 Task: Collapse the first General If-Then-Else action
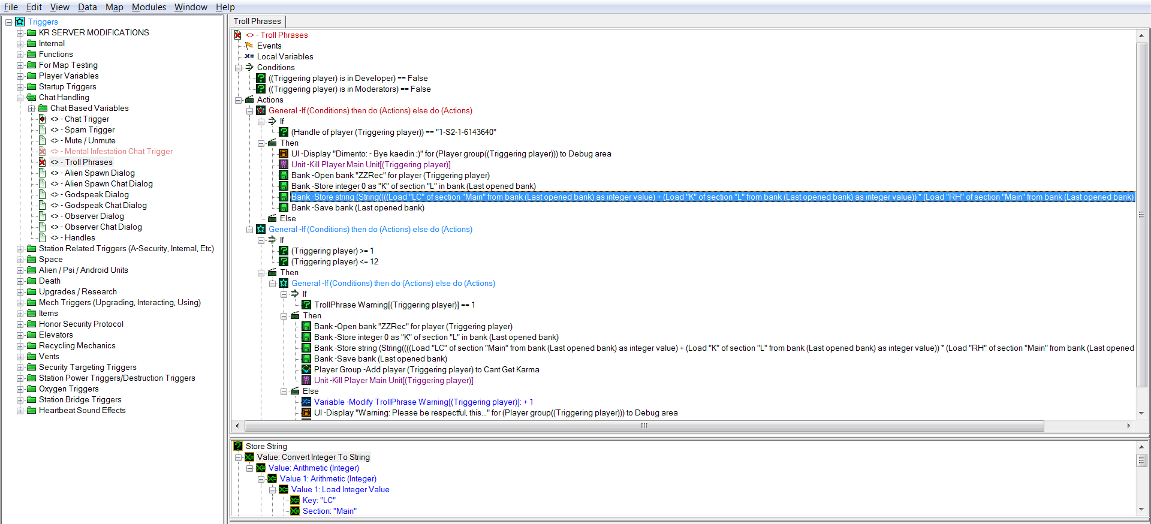click(249, 111)
